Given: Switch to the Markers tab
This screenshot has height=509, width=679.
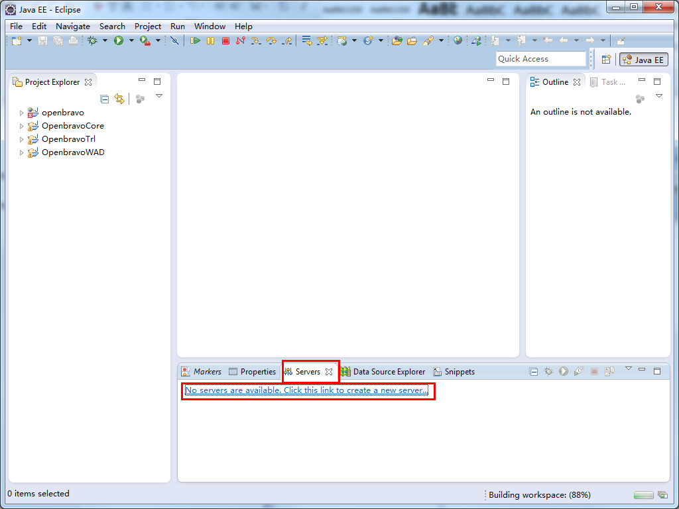Looking at the screenshot, I should click(x=202, y=372).
